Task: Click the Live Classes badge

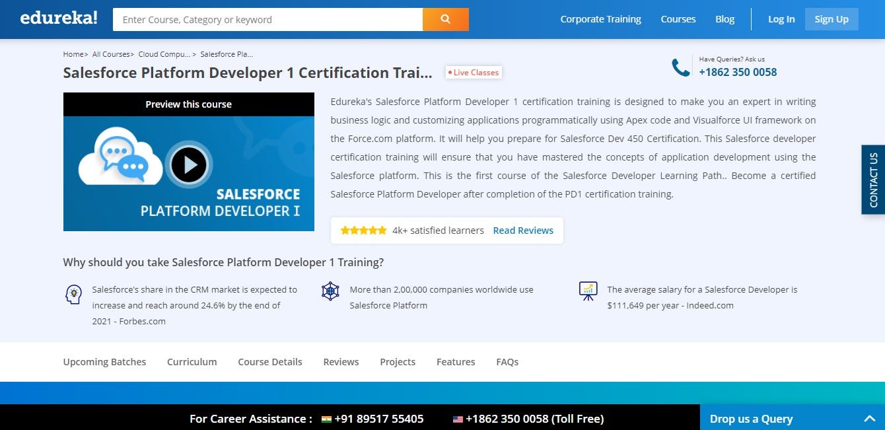Action: [x=474, y=73]
